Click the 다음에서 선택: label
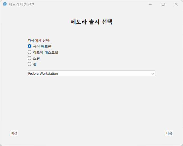This screenshot has height=146, width=183. 39,40
